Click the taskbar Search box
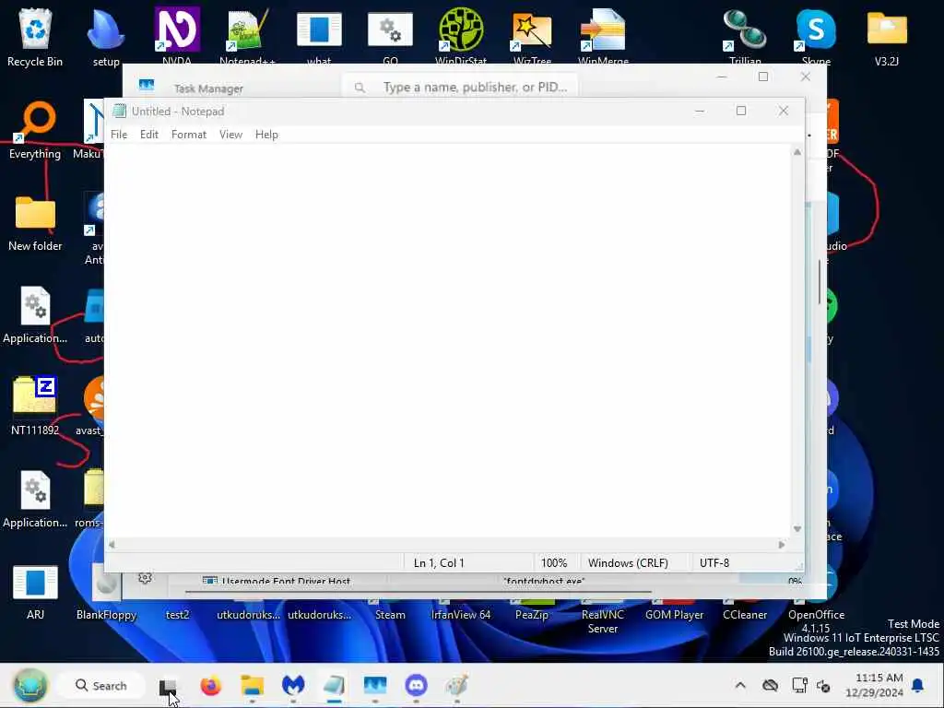944x708 pixels. (101, 686)
